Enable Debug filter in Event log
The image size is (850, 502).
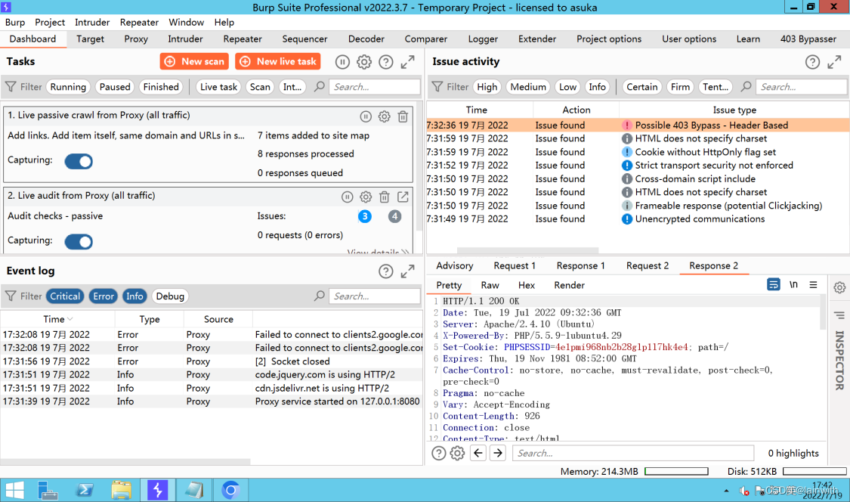click(170, 296)
